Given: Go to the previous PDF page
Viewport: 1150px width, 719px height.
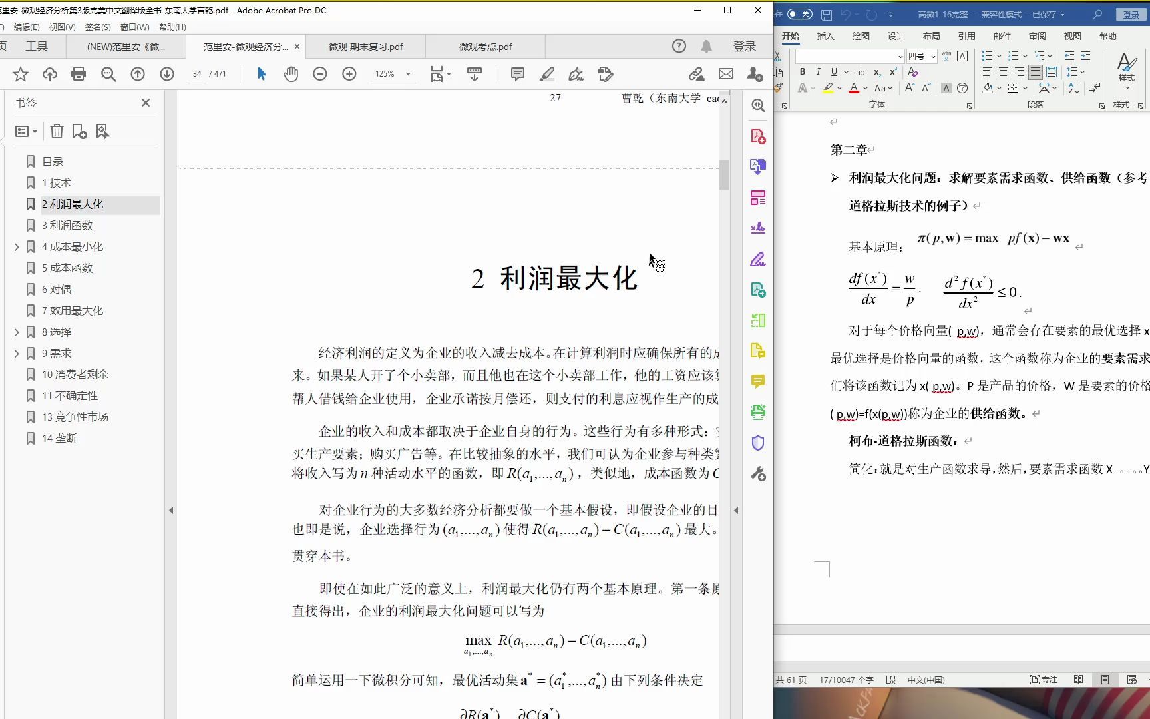Looking at the screenshot, I should (138, 74).
